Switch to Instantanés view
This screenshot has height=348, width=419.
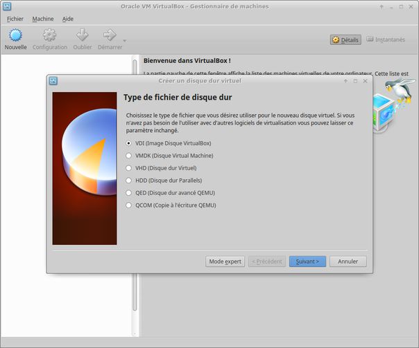pyautogui.click(x=386, y=39)
